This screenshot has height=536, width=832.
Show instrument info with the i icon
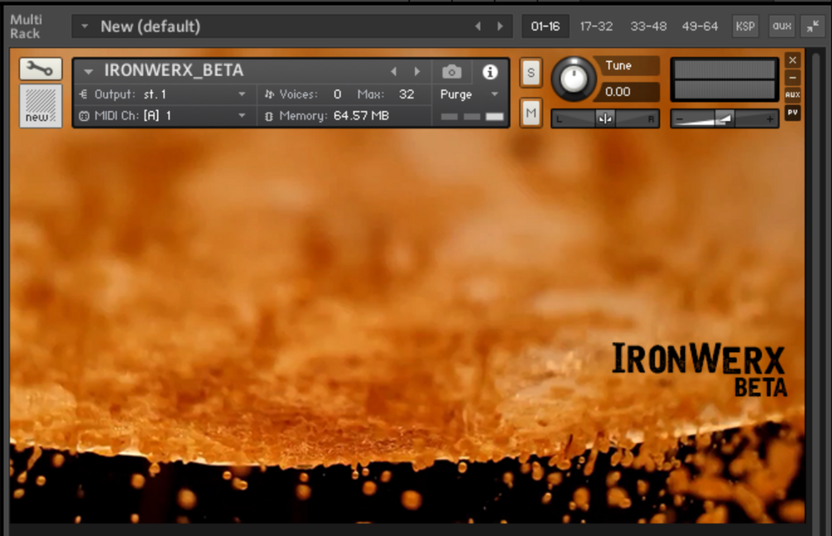[490, 72]
